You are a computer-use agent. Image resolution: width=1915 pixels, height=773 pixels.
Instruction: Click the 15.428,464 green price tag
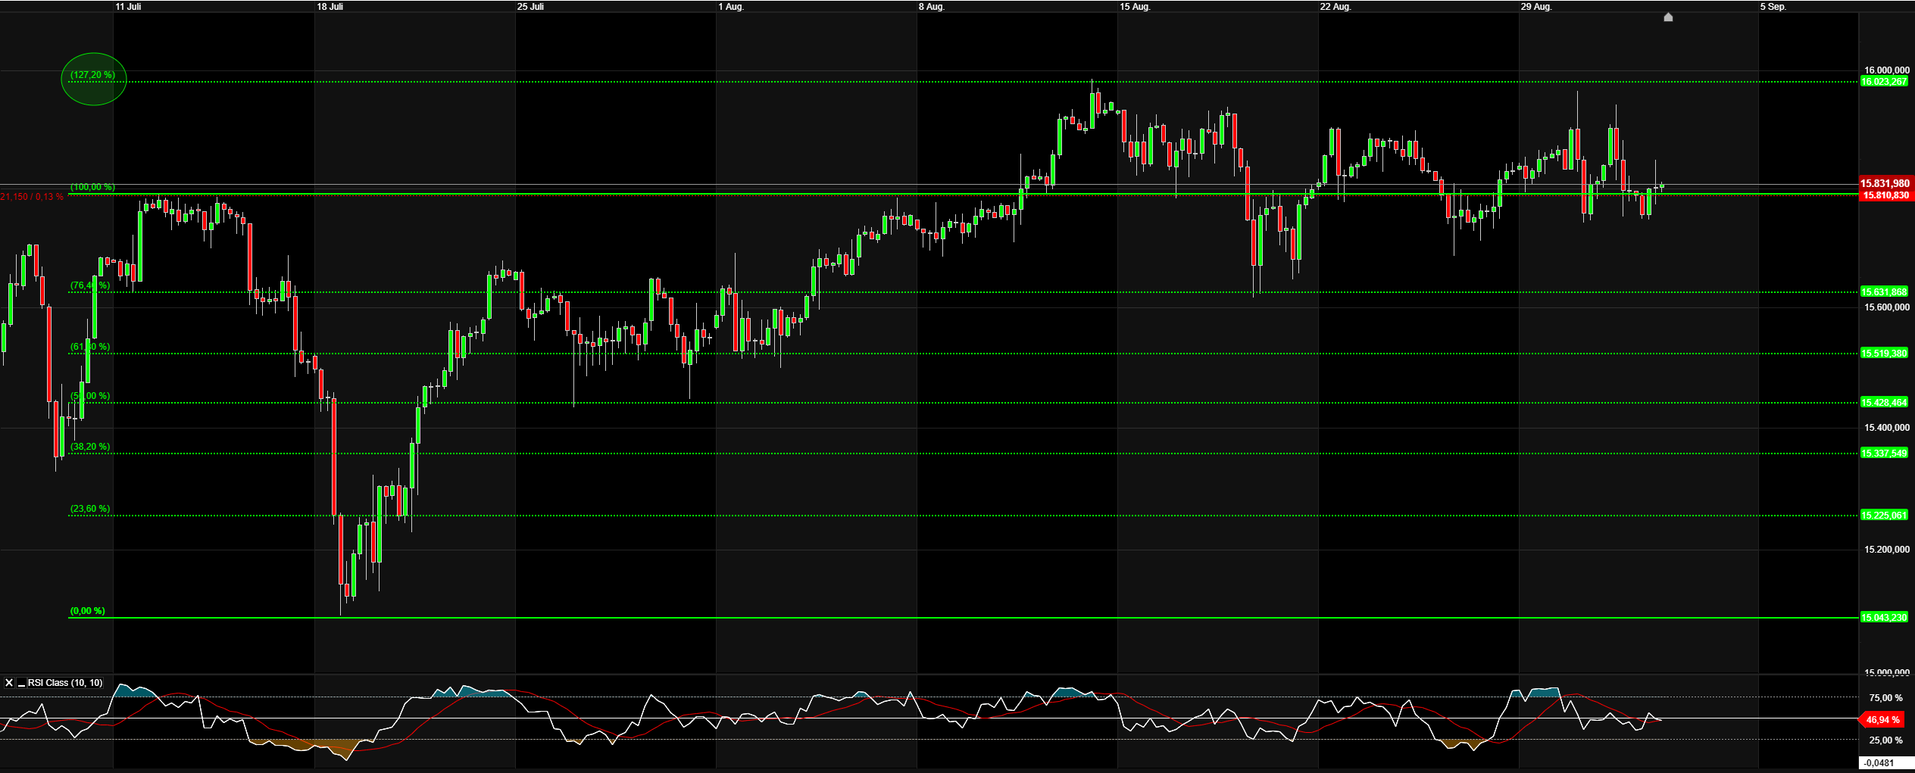click(x=1884, y=403)
